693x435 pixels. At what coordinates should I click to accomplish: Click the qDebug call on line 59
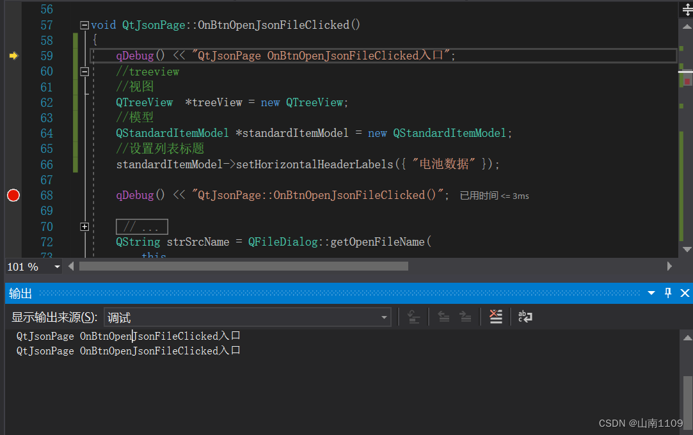tap(135, 56)
